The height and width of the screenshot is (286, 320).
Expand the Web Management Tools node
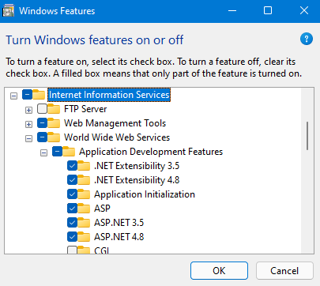point(28,124)
